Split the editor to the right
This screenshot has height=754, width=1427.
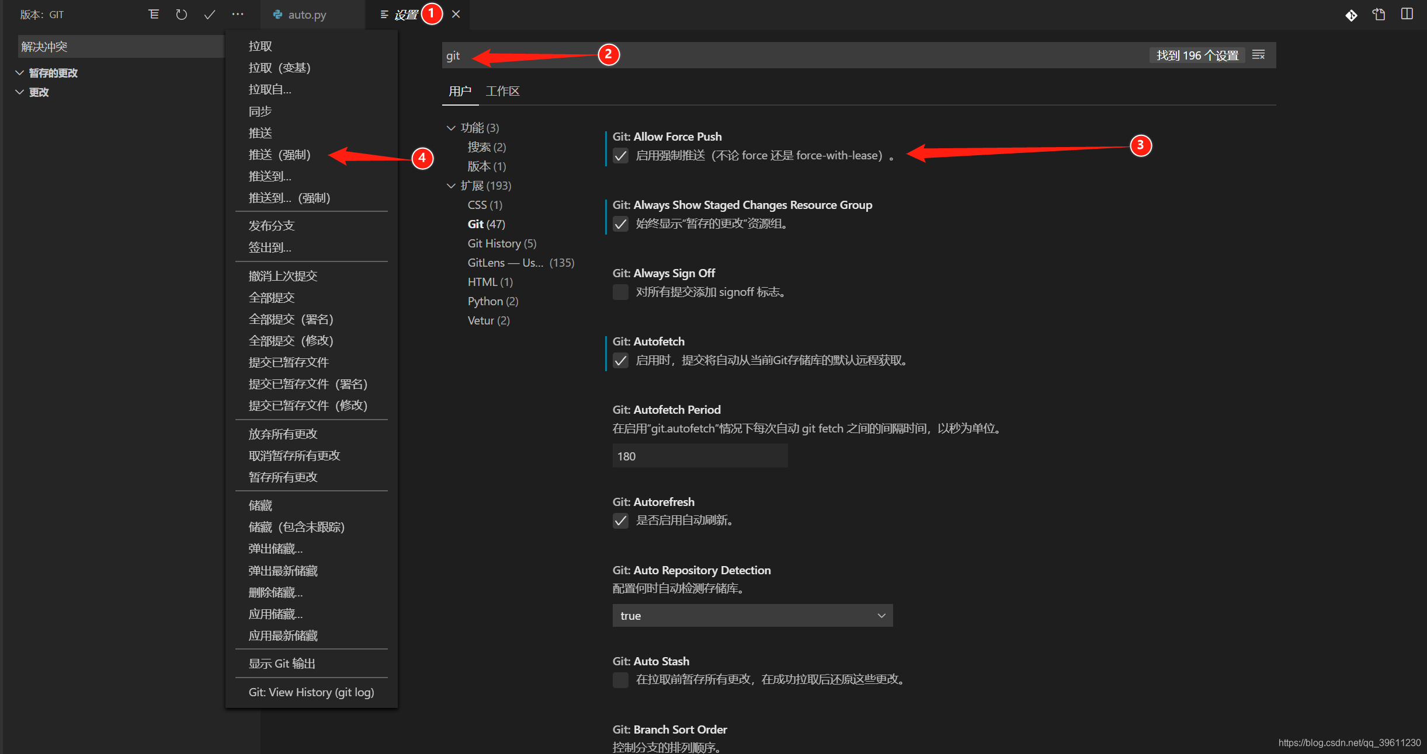click(x=1407, y=15)
